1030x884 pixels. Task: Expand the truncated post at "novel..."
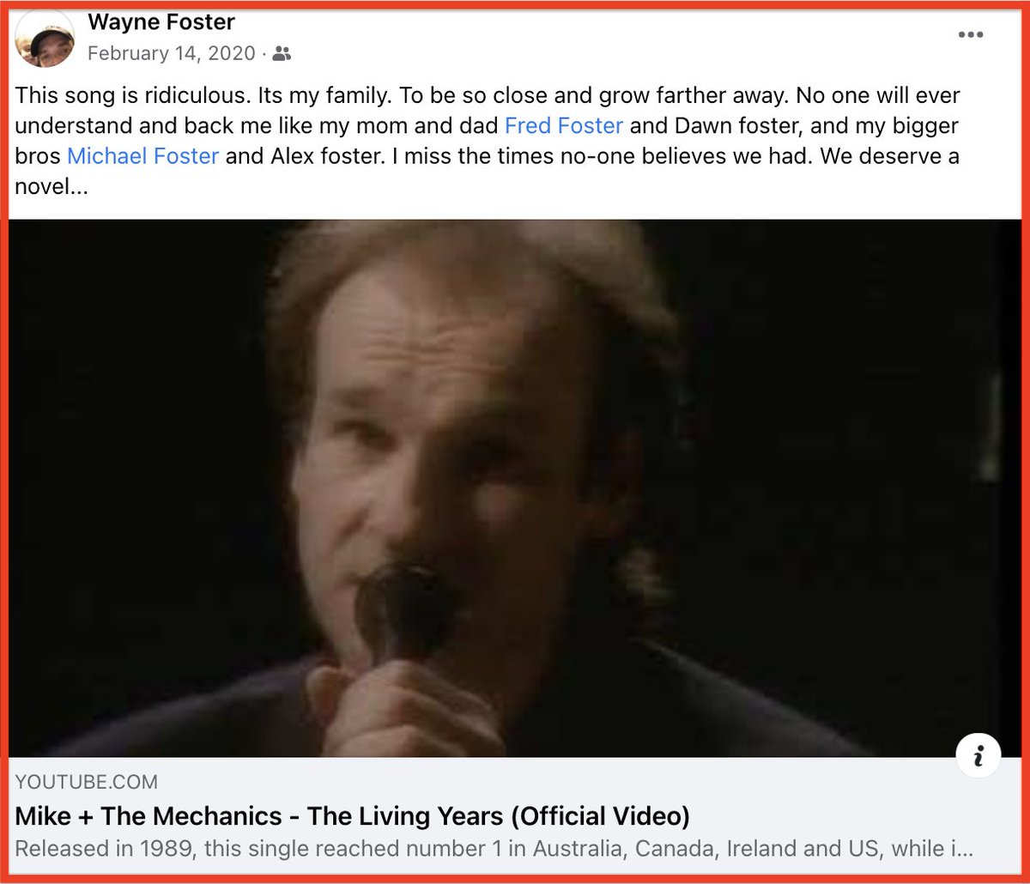click(51, 187)
